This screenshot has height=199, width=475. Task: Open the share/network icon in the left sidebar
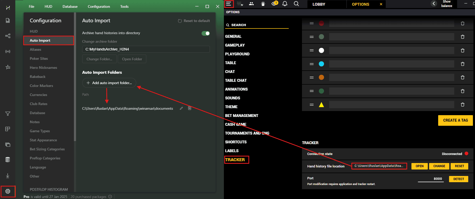pyautogui.click(x=8, y=36)
